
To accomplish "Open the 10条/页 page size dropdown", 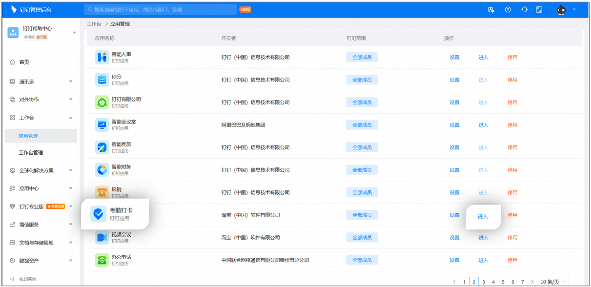I will (x=553, y=282).
